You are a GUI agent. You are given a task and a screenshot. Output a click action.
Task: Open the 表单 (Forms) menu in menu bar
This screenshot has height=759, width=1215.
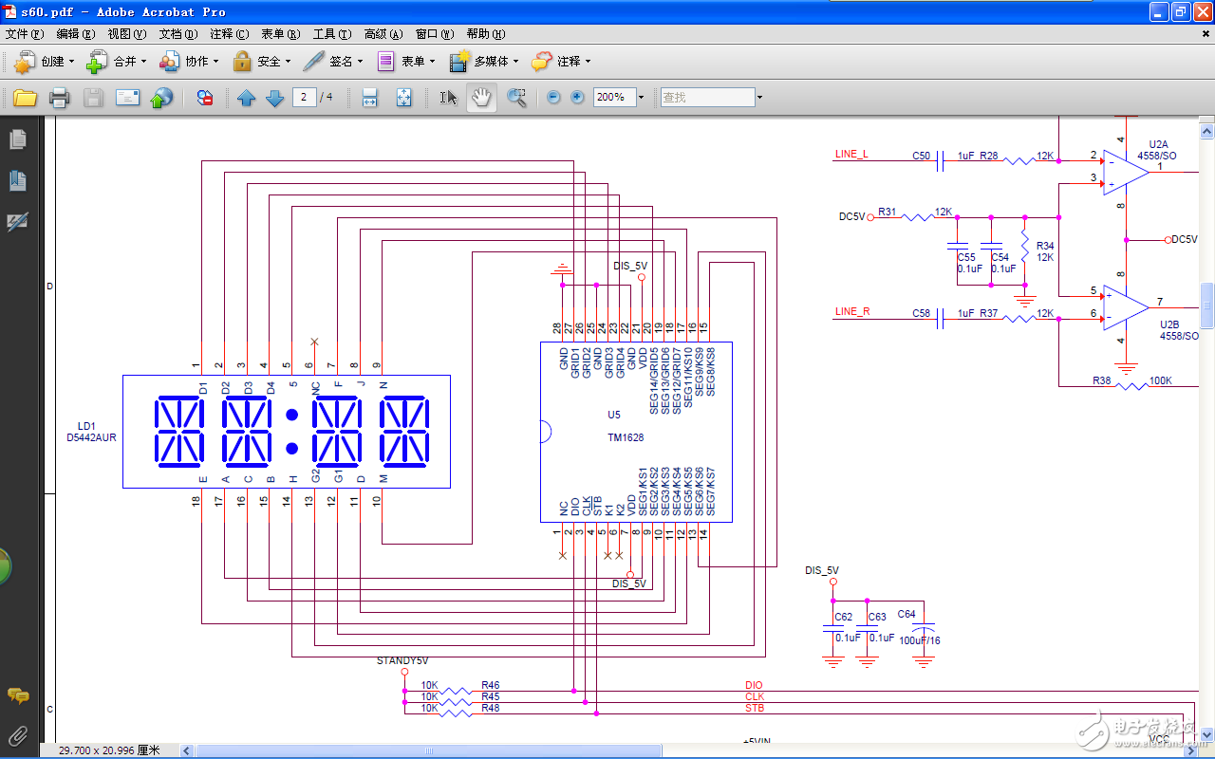tap(281, 34)
